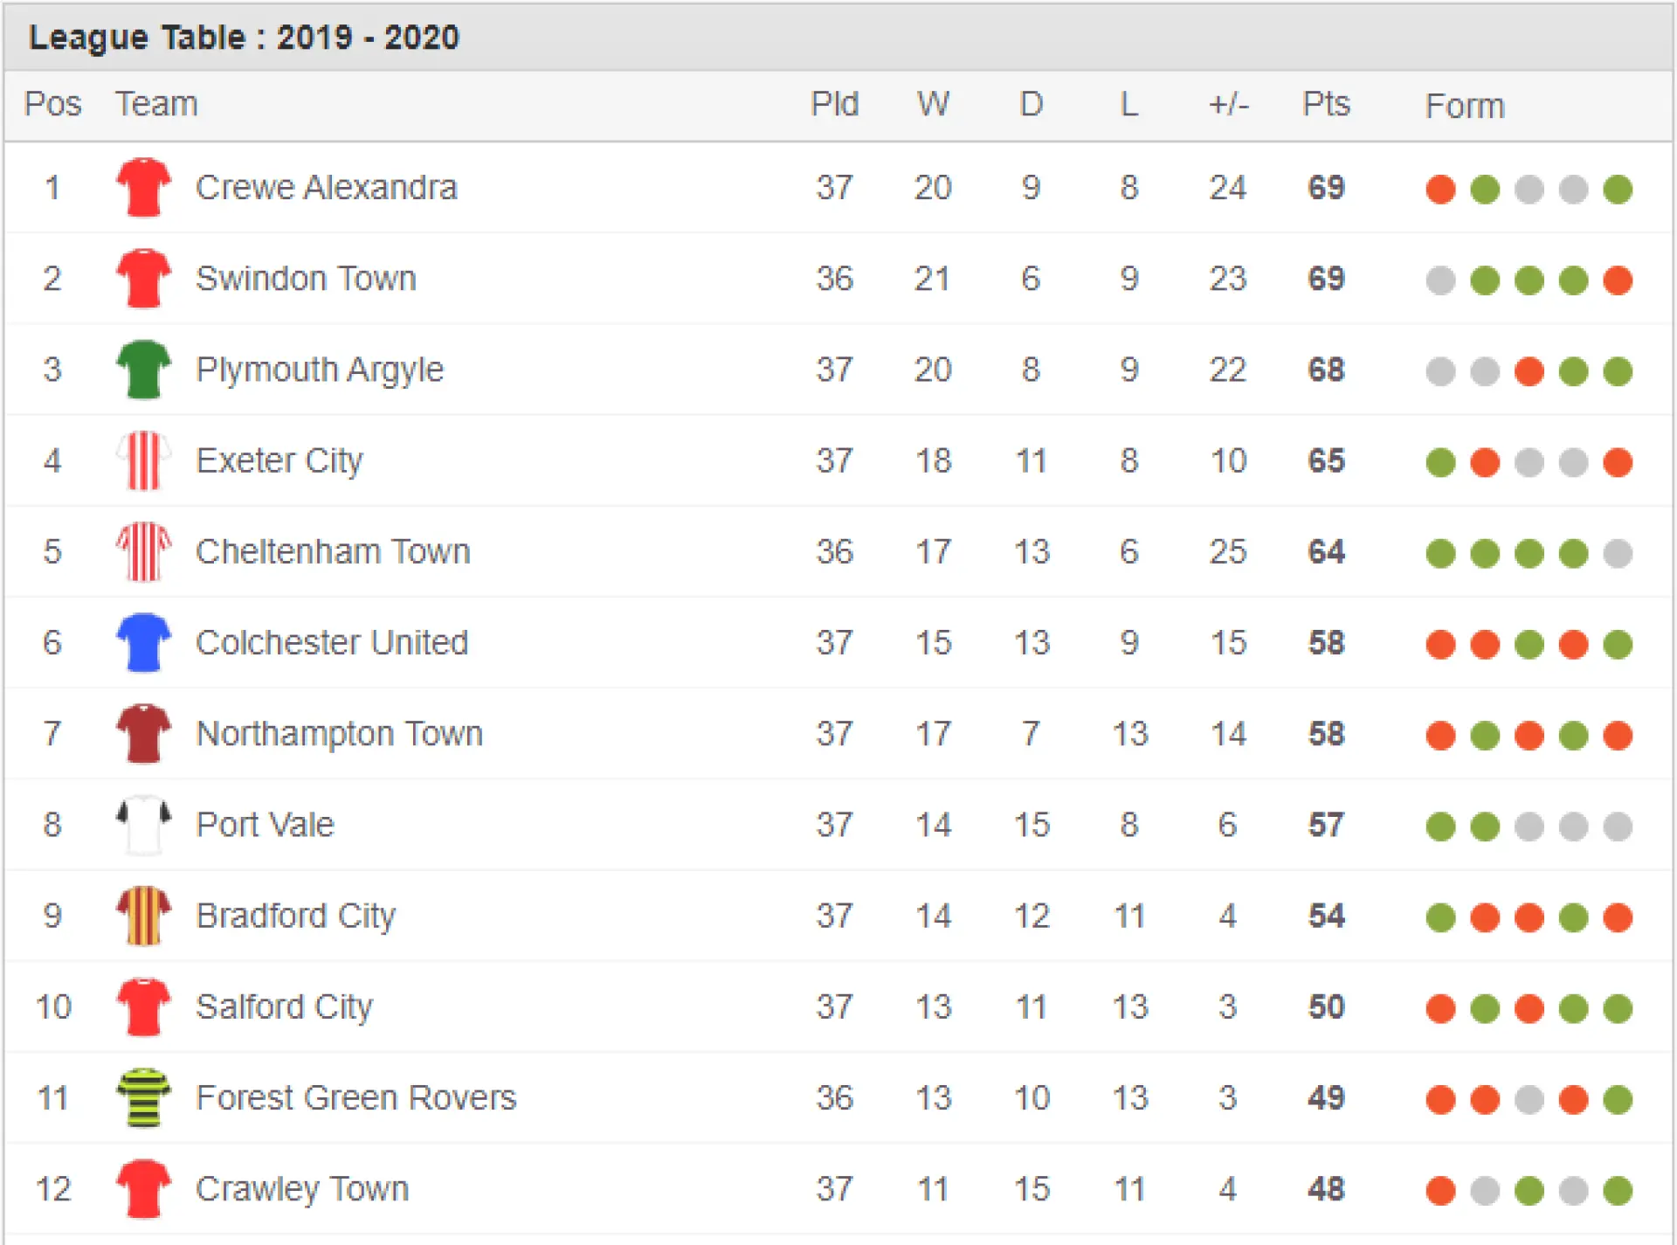Click Bradford City's claret and amber shirt icon
This screenshot has height=1245, width=1677.
coord(144,916)
